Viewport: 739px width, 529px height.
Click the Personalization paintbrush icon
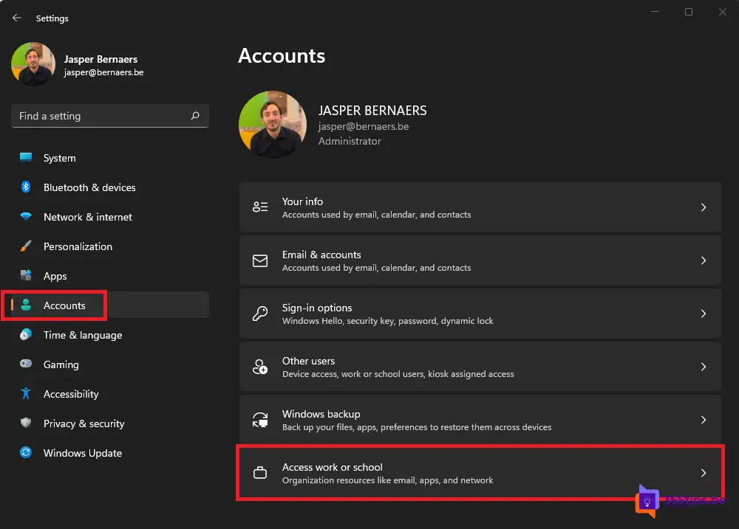pos(26,246)
